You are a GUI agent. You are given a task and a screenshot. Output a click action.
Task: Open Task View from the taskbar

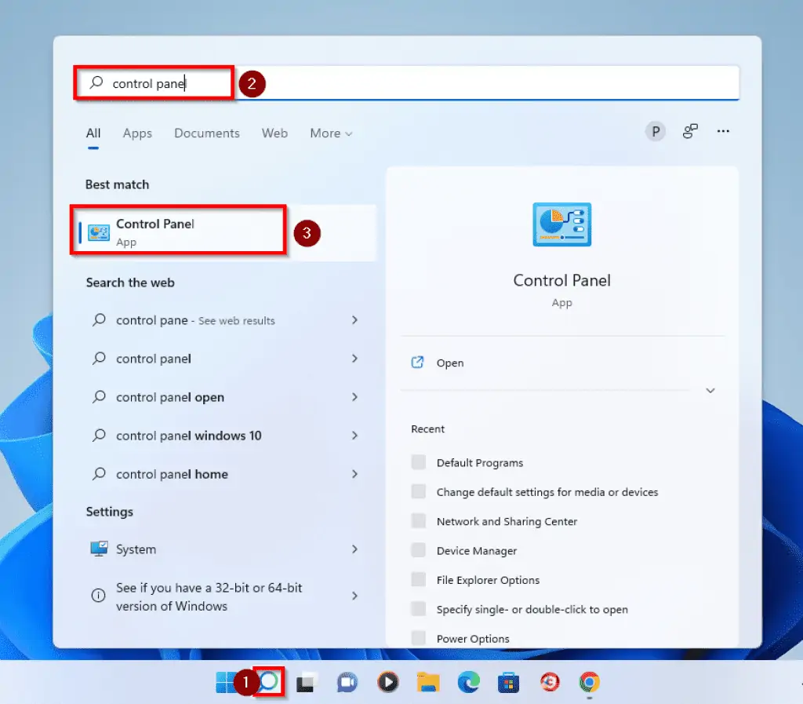[304, 683]
